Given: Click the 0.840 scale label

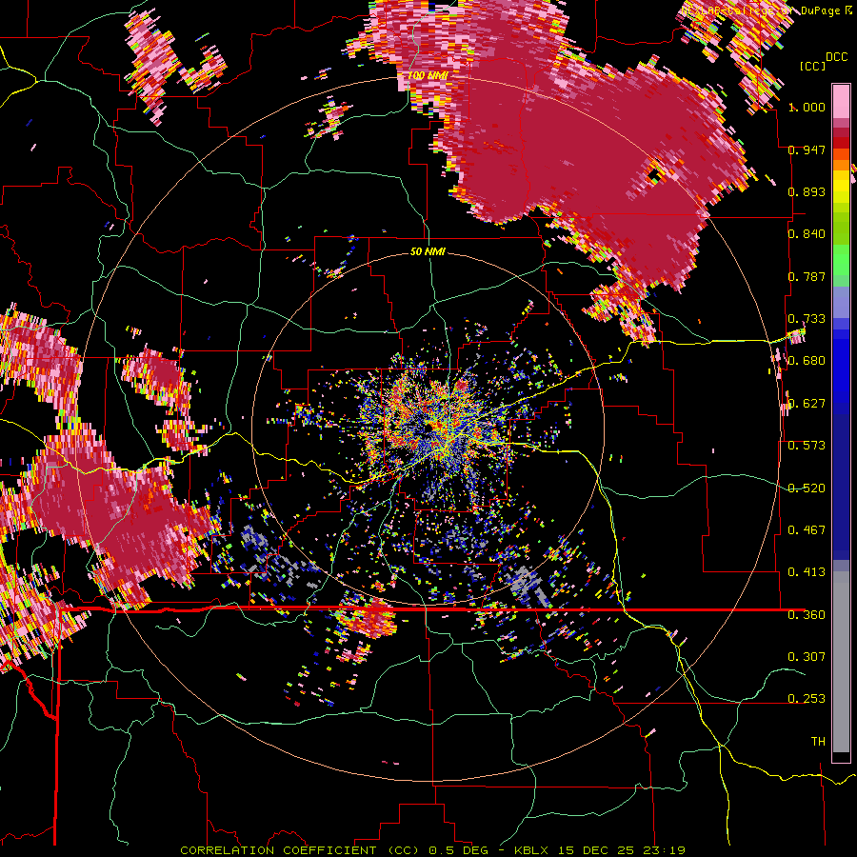Looking at the screenshot, I should (807, 234).
